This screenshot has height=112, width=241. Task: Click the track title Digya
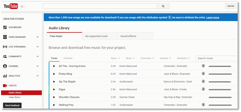pos(62,89)
